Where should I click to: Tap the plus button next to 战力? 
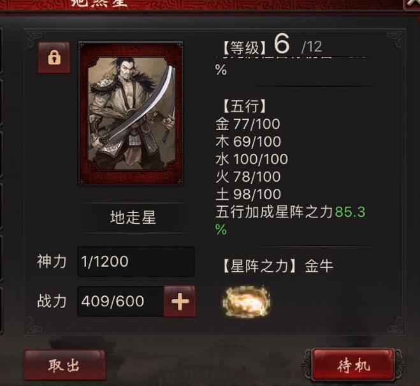[180, 301]
